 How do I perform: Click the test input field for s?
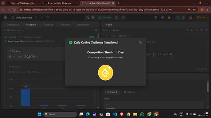pyautogui.click(x=154, y=105)
